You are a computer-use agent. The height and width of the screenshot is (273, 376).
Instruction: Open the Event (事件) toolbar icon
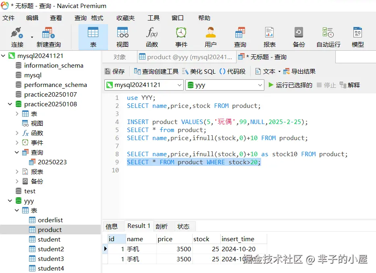tap(181, 37)
